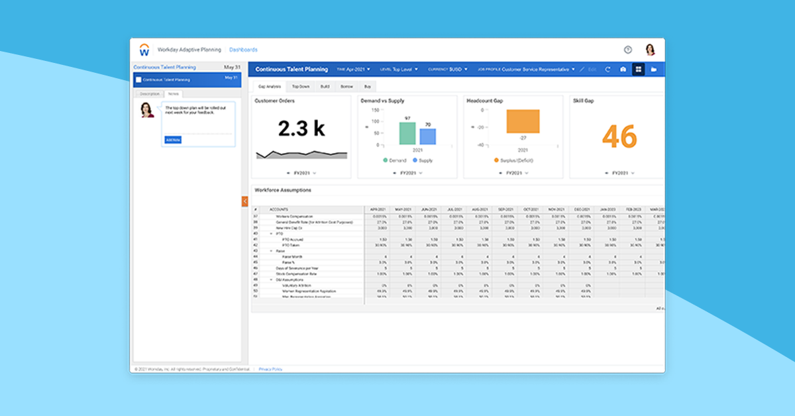Open the folder icon in toolbar

coord(654,69)
